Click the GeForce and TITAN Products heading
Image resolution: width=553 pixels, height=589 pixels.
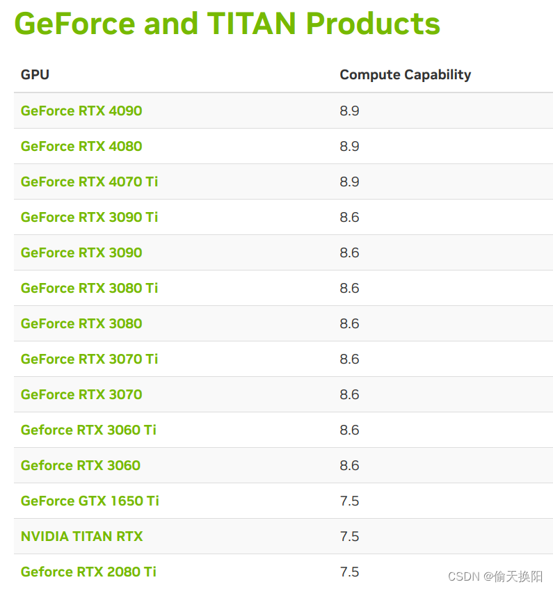coord(227,23)
